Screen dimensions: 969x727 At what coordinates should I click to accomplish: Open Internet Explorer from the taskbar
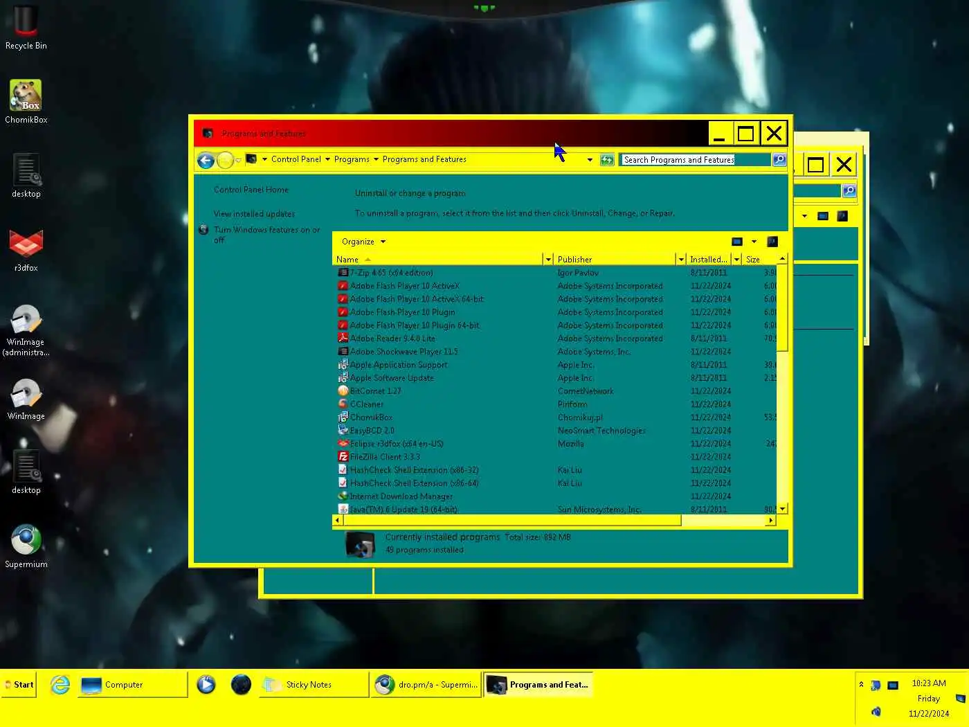pos(60,685)
